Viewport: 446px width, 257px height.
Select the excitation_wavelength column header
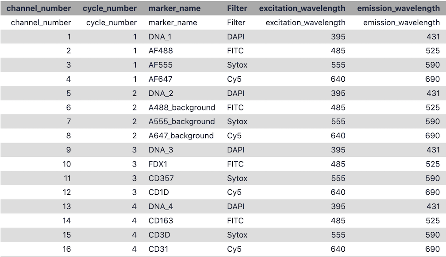tap(302, 8)
